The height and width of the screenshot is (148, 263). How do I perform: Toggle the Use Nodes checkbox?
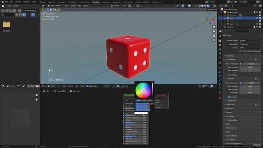click(88, 86)
